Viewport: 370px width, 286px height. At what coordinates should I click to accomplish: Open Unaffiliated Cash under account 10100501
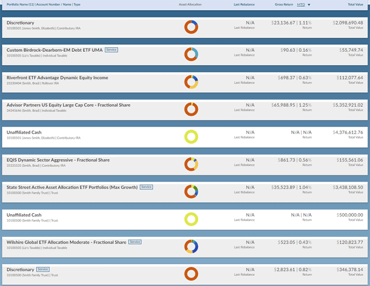24,132
